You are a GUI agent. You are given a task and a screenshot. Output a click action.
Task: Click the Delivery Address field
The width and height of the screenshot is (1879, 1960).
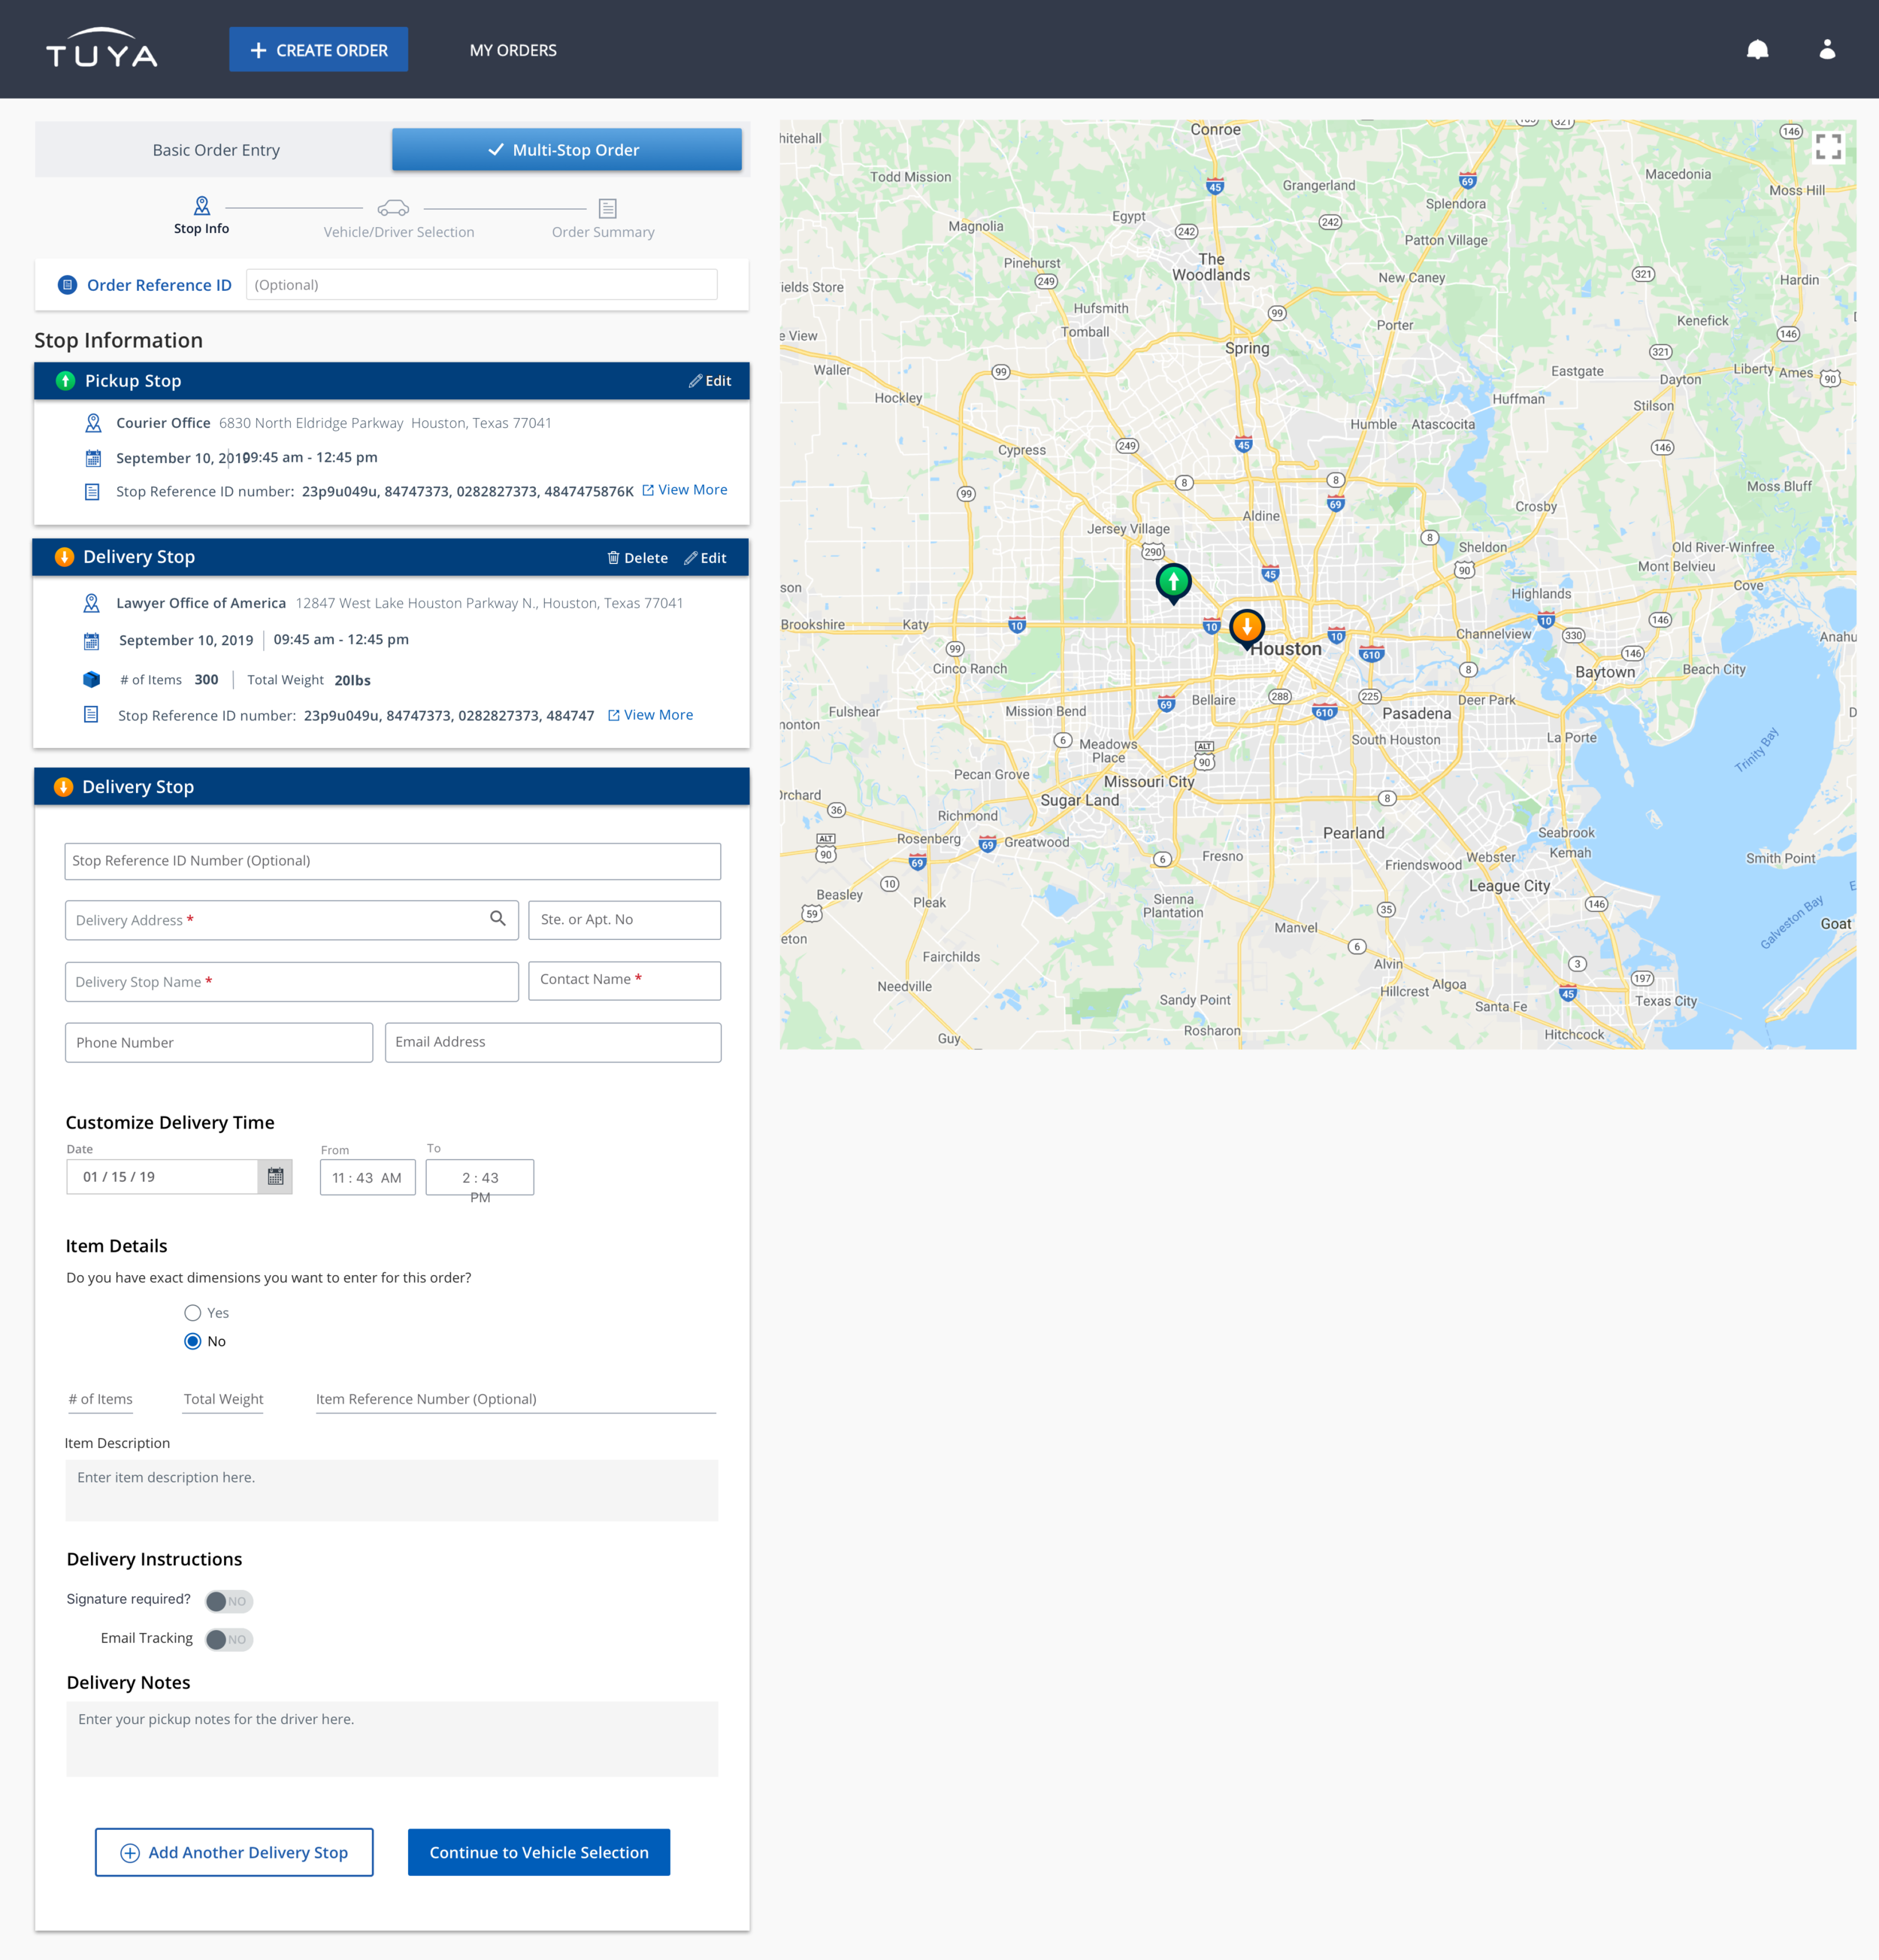pos(292,920)
